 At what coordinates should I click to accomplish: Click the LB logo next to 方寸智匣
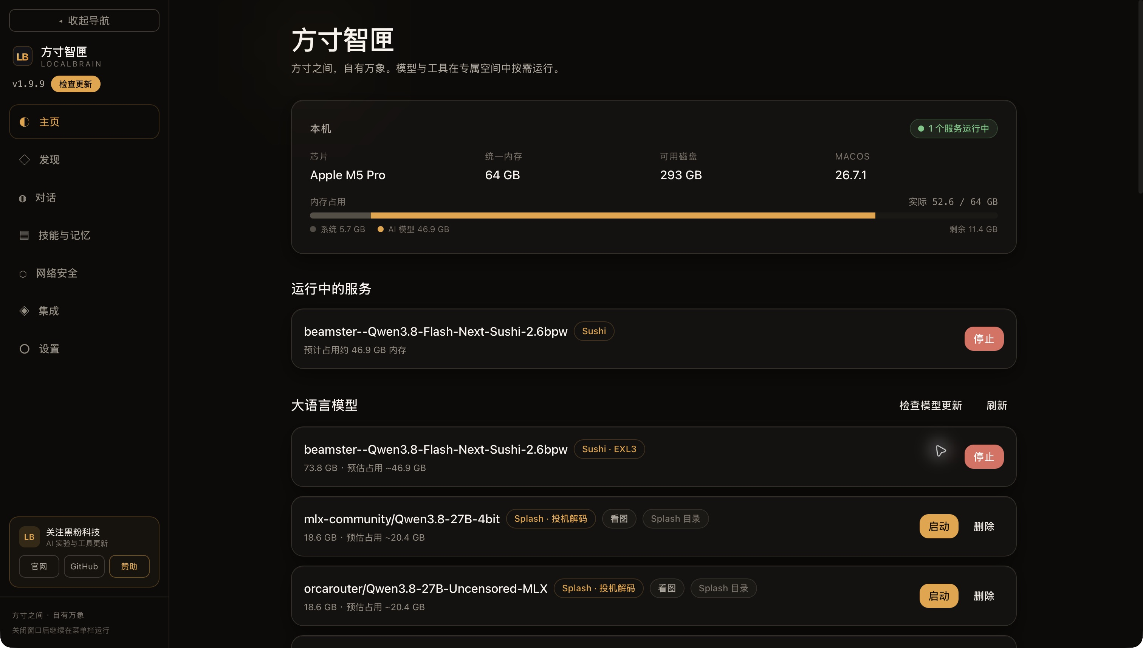(22, 57)
